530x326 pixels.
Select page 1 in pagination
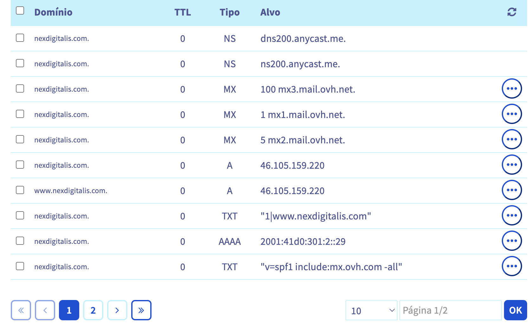69,310
